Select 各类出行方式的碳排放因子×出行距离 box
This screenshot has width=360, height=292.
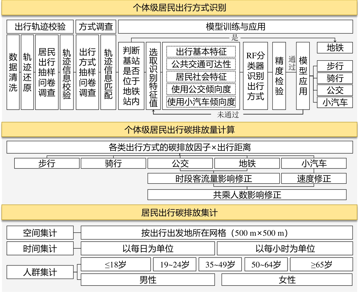click(180, 147)
